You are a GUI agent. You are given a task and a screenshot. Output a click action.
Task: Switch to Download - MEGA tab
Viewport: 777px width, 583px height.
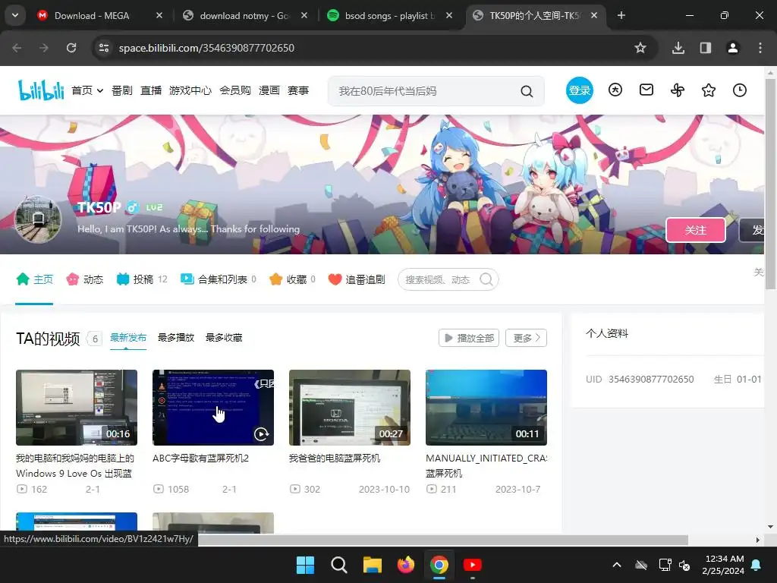click(x=99, y=16)
